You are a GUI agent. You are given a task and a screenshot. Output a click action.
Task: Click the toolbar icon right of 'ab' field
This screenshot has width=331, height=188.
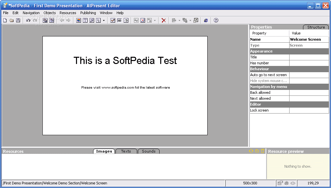pyautogui.click(x=126, y=20)
